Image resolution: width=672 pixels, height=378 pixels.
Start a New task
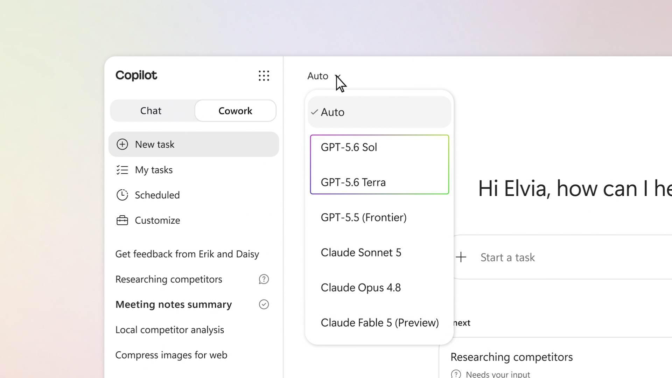pos(194,144)
